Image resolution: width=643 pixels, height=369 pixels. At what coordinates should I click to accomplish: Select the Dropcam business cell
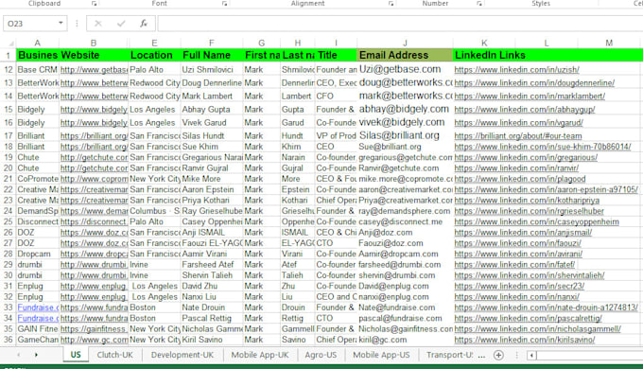pos(37,255)
